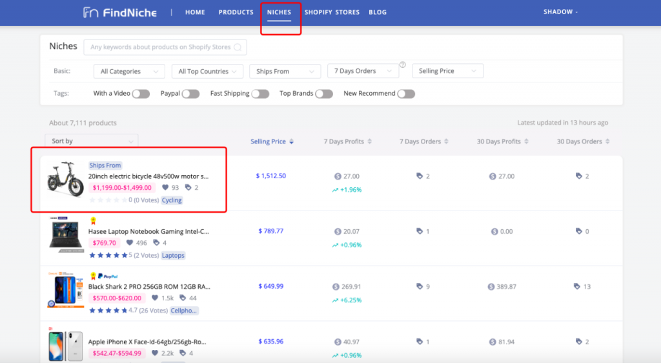Click the orders tag icon beside 2 on bicycle row
Screen dimensions: 661x363
[x=188, y=187]
